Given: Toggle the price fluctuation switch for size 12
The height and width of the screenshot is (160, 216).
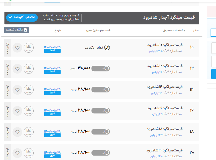Looking at the screenshot, I should pos(101,68).
